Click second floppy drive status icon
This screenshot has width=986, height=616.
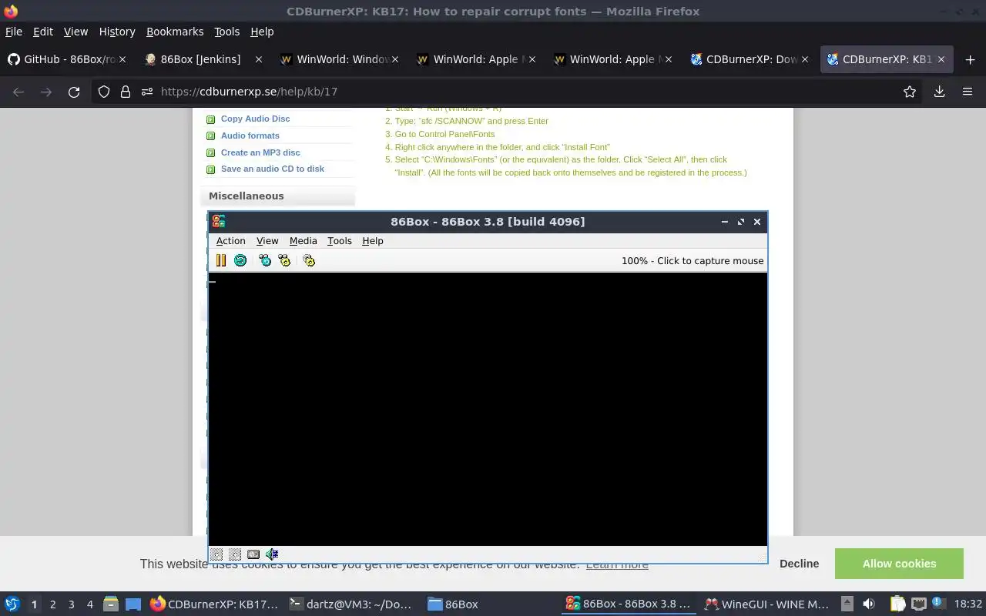click(235, 554)
